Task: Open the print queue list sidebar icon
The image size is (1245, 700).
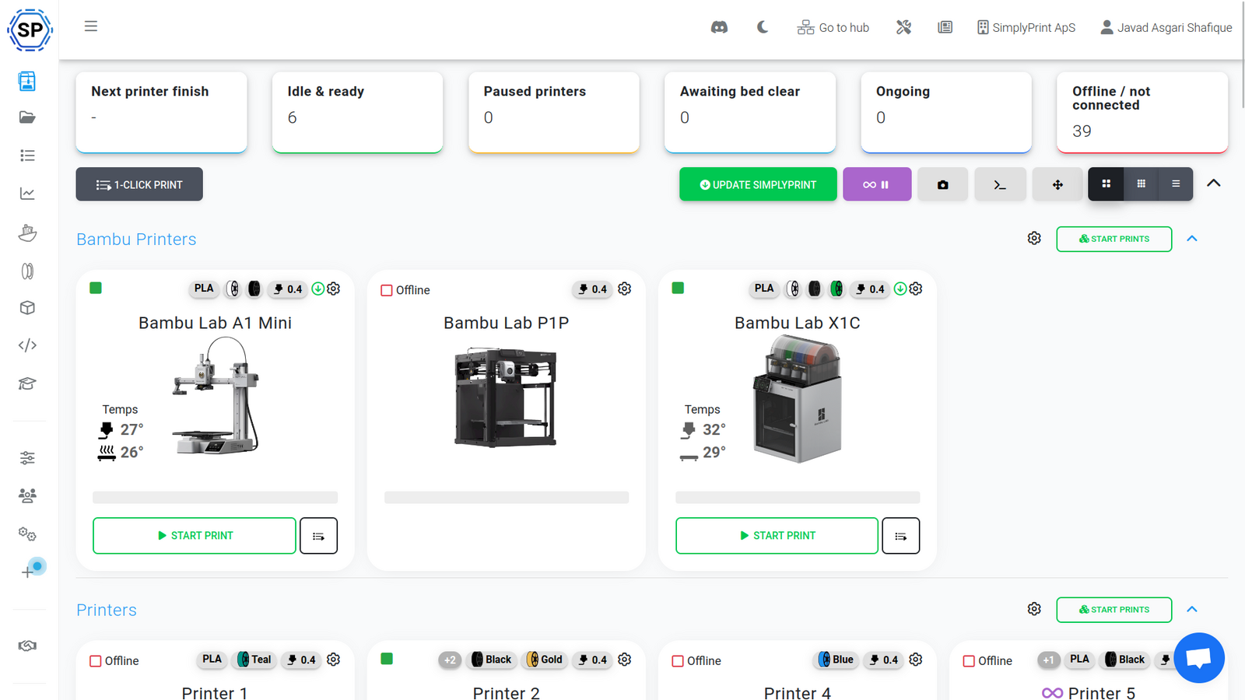Action: coord(27,156)
